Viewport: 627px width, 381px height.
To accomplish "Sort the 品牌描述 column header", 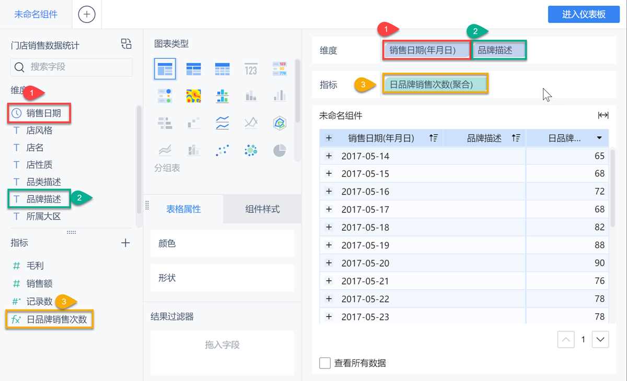I will point(516,138).
